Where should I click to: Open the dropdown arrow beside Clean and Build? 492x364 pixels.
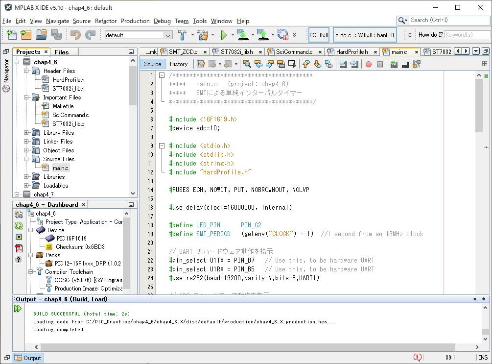tap(213, 35)
